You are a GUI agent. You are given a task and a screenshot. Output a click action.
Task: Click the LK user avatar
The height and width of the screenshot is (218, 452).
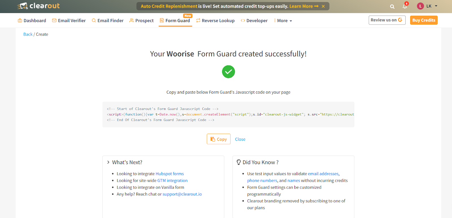point(420,6)
